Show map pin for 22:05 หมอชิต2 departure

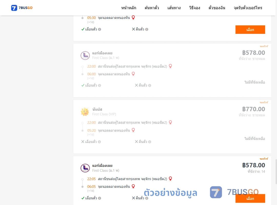click(171, 179)
